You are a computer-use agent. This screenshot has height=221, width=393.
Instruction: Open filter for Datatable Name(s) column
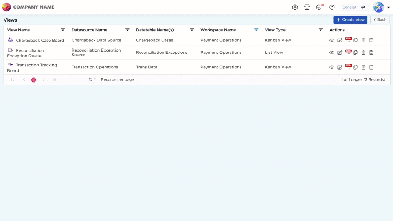coord(192,29)
